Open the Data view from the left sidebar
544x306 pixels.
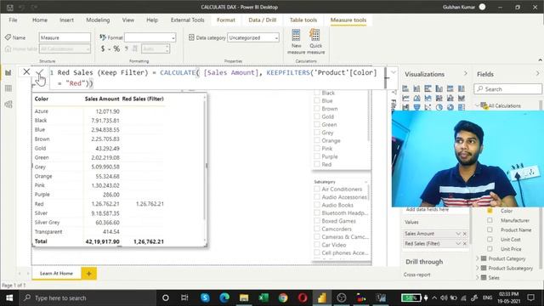coord(8,88)
